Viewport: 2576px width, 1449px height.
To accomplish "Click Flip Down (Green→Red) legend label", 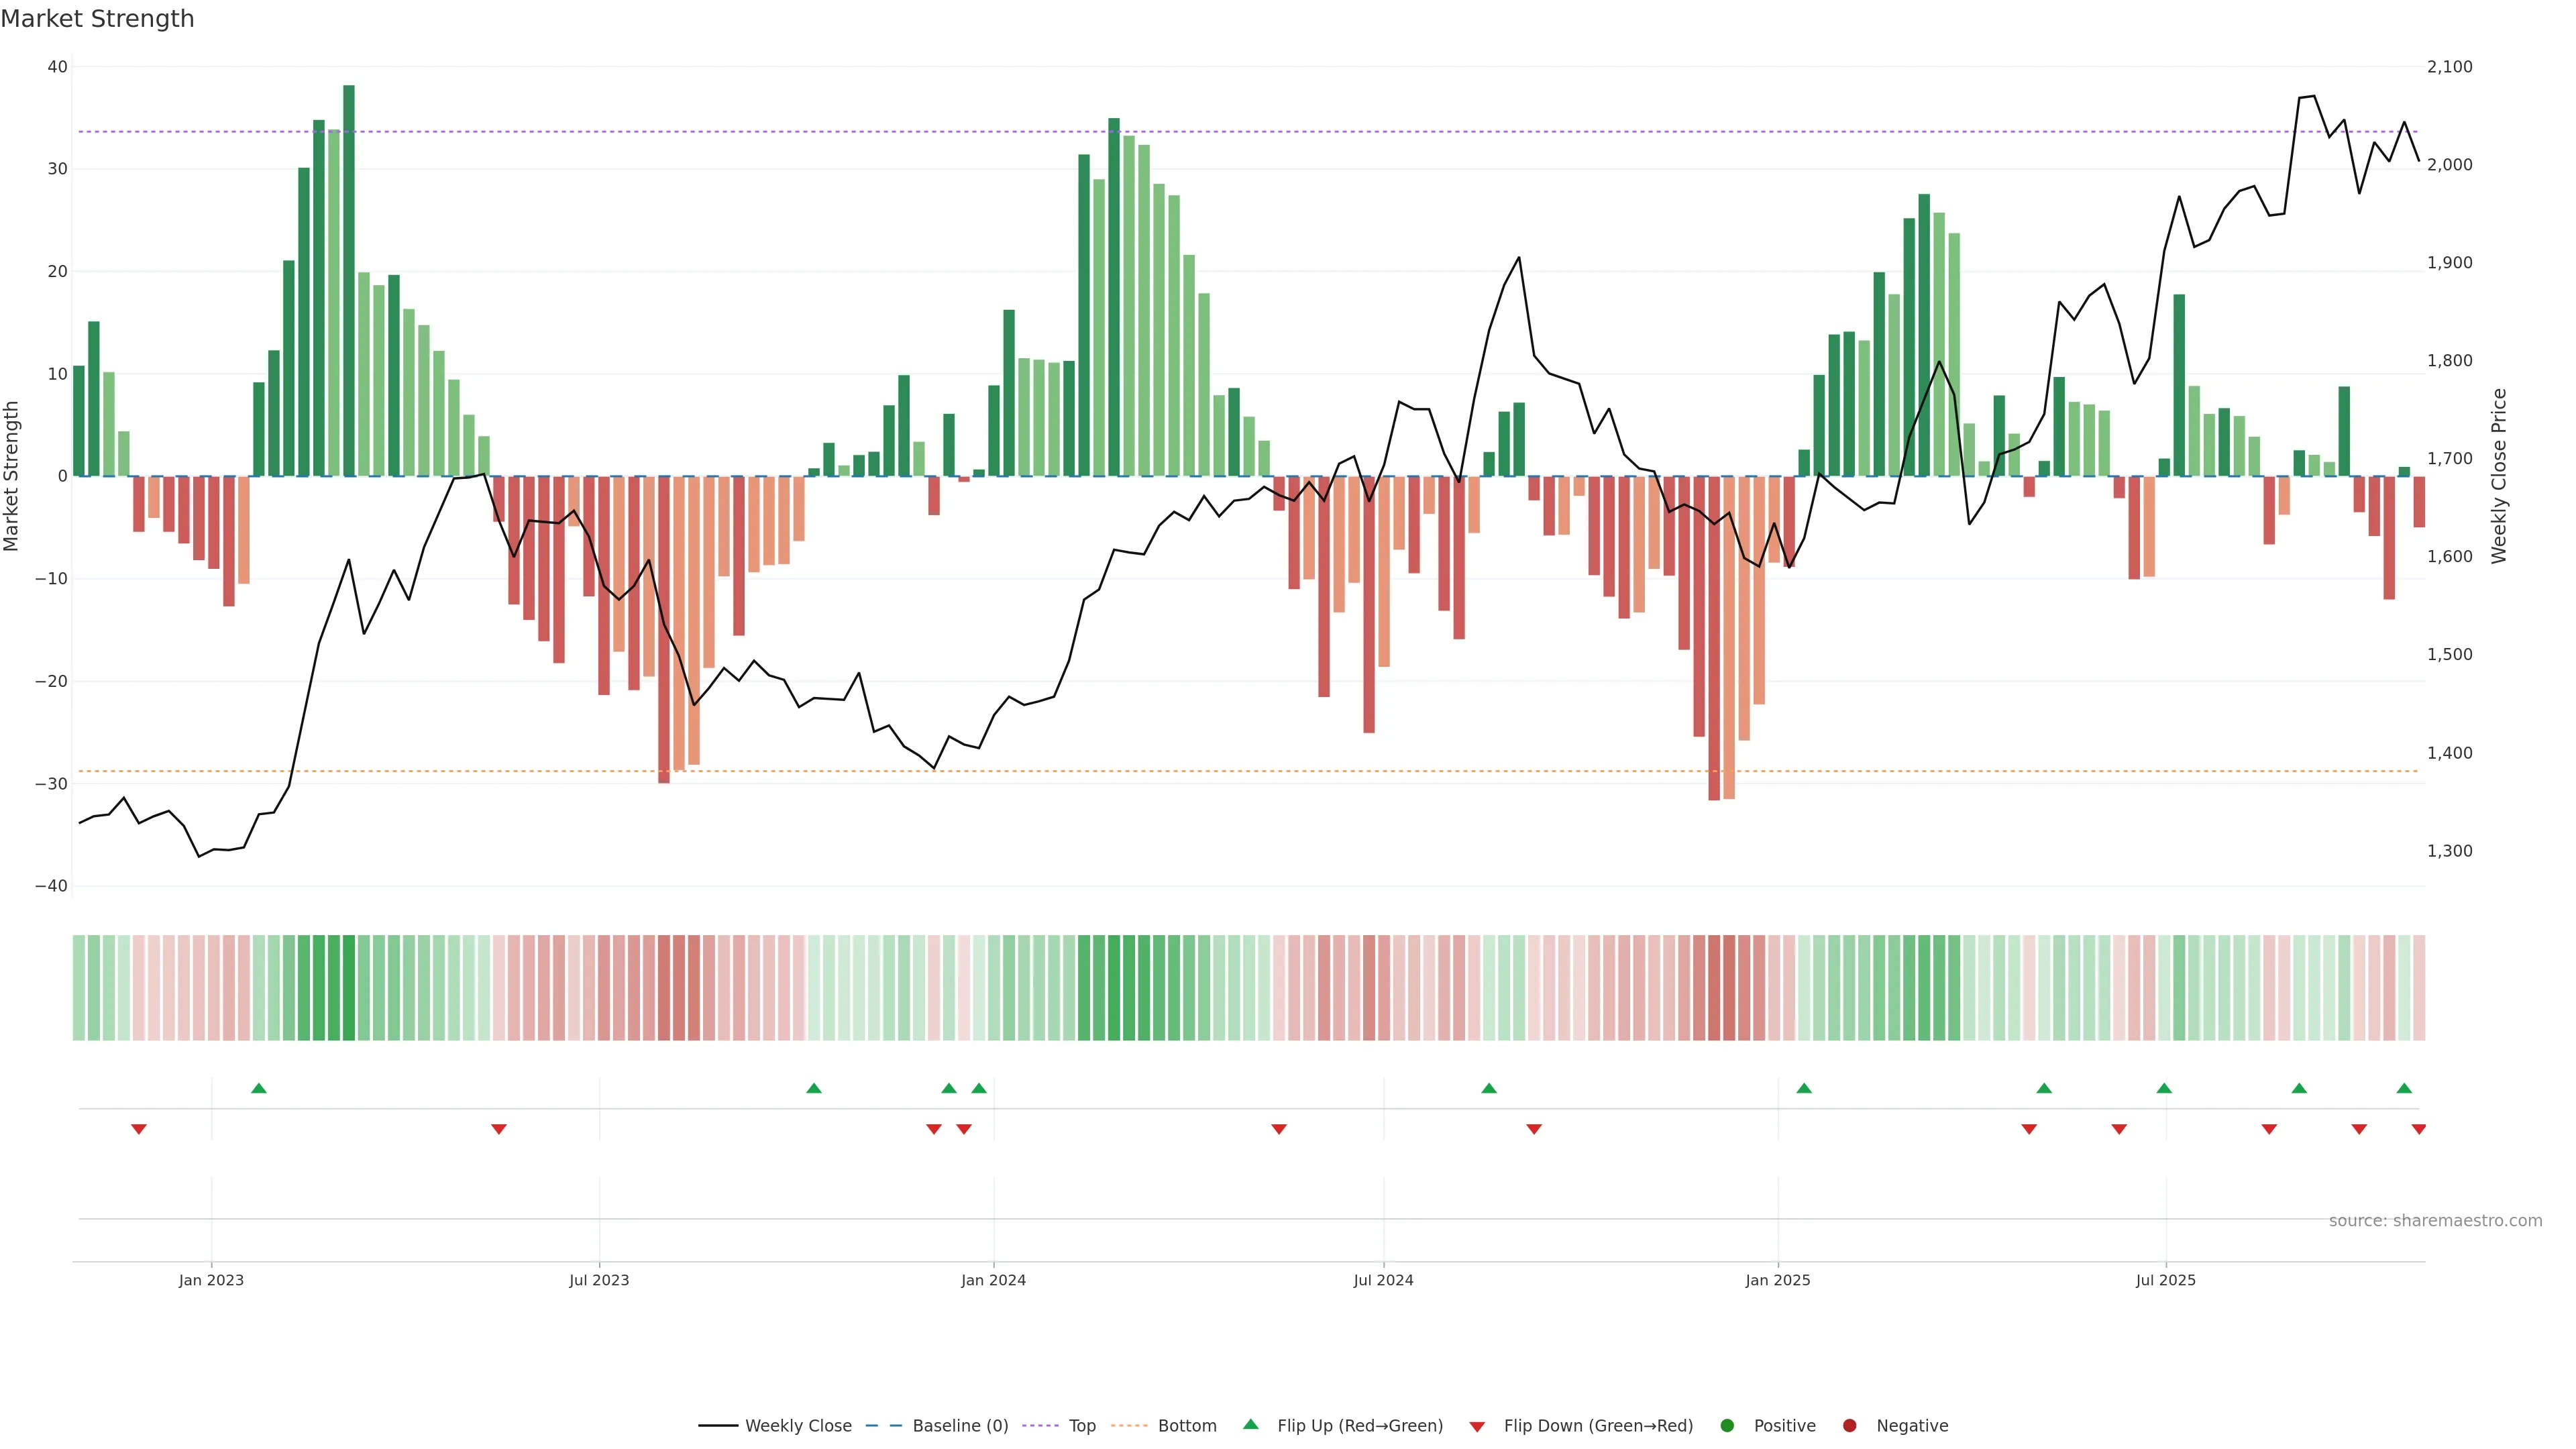I will [1598, 1426].
